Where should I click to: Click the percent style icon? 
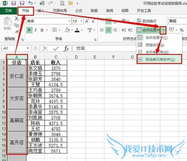[182, 30]
